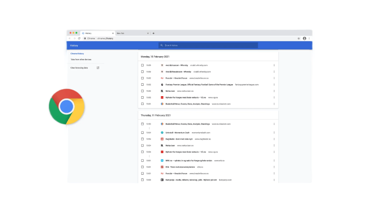This screenshot has width=379, height=213.
Task: Close the History tab
Action: (113, 34)
